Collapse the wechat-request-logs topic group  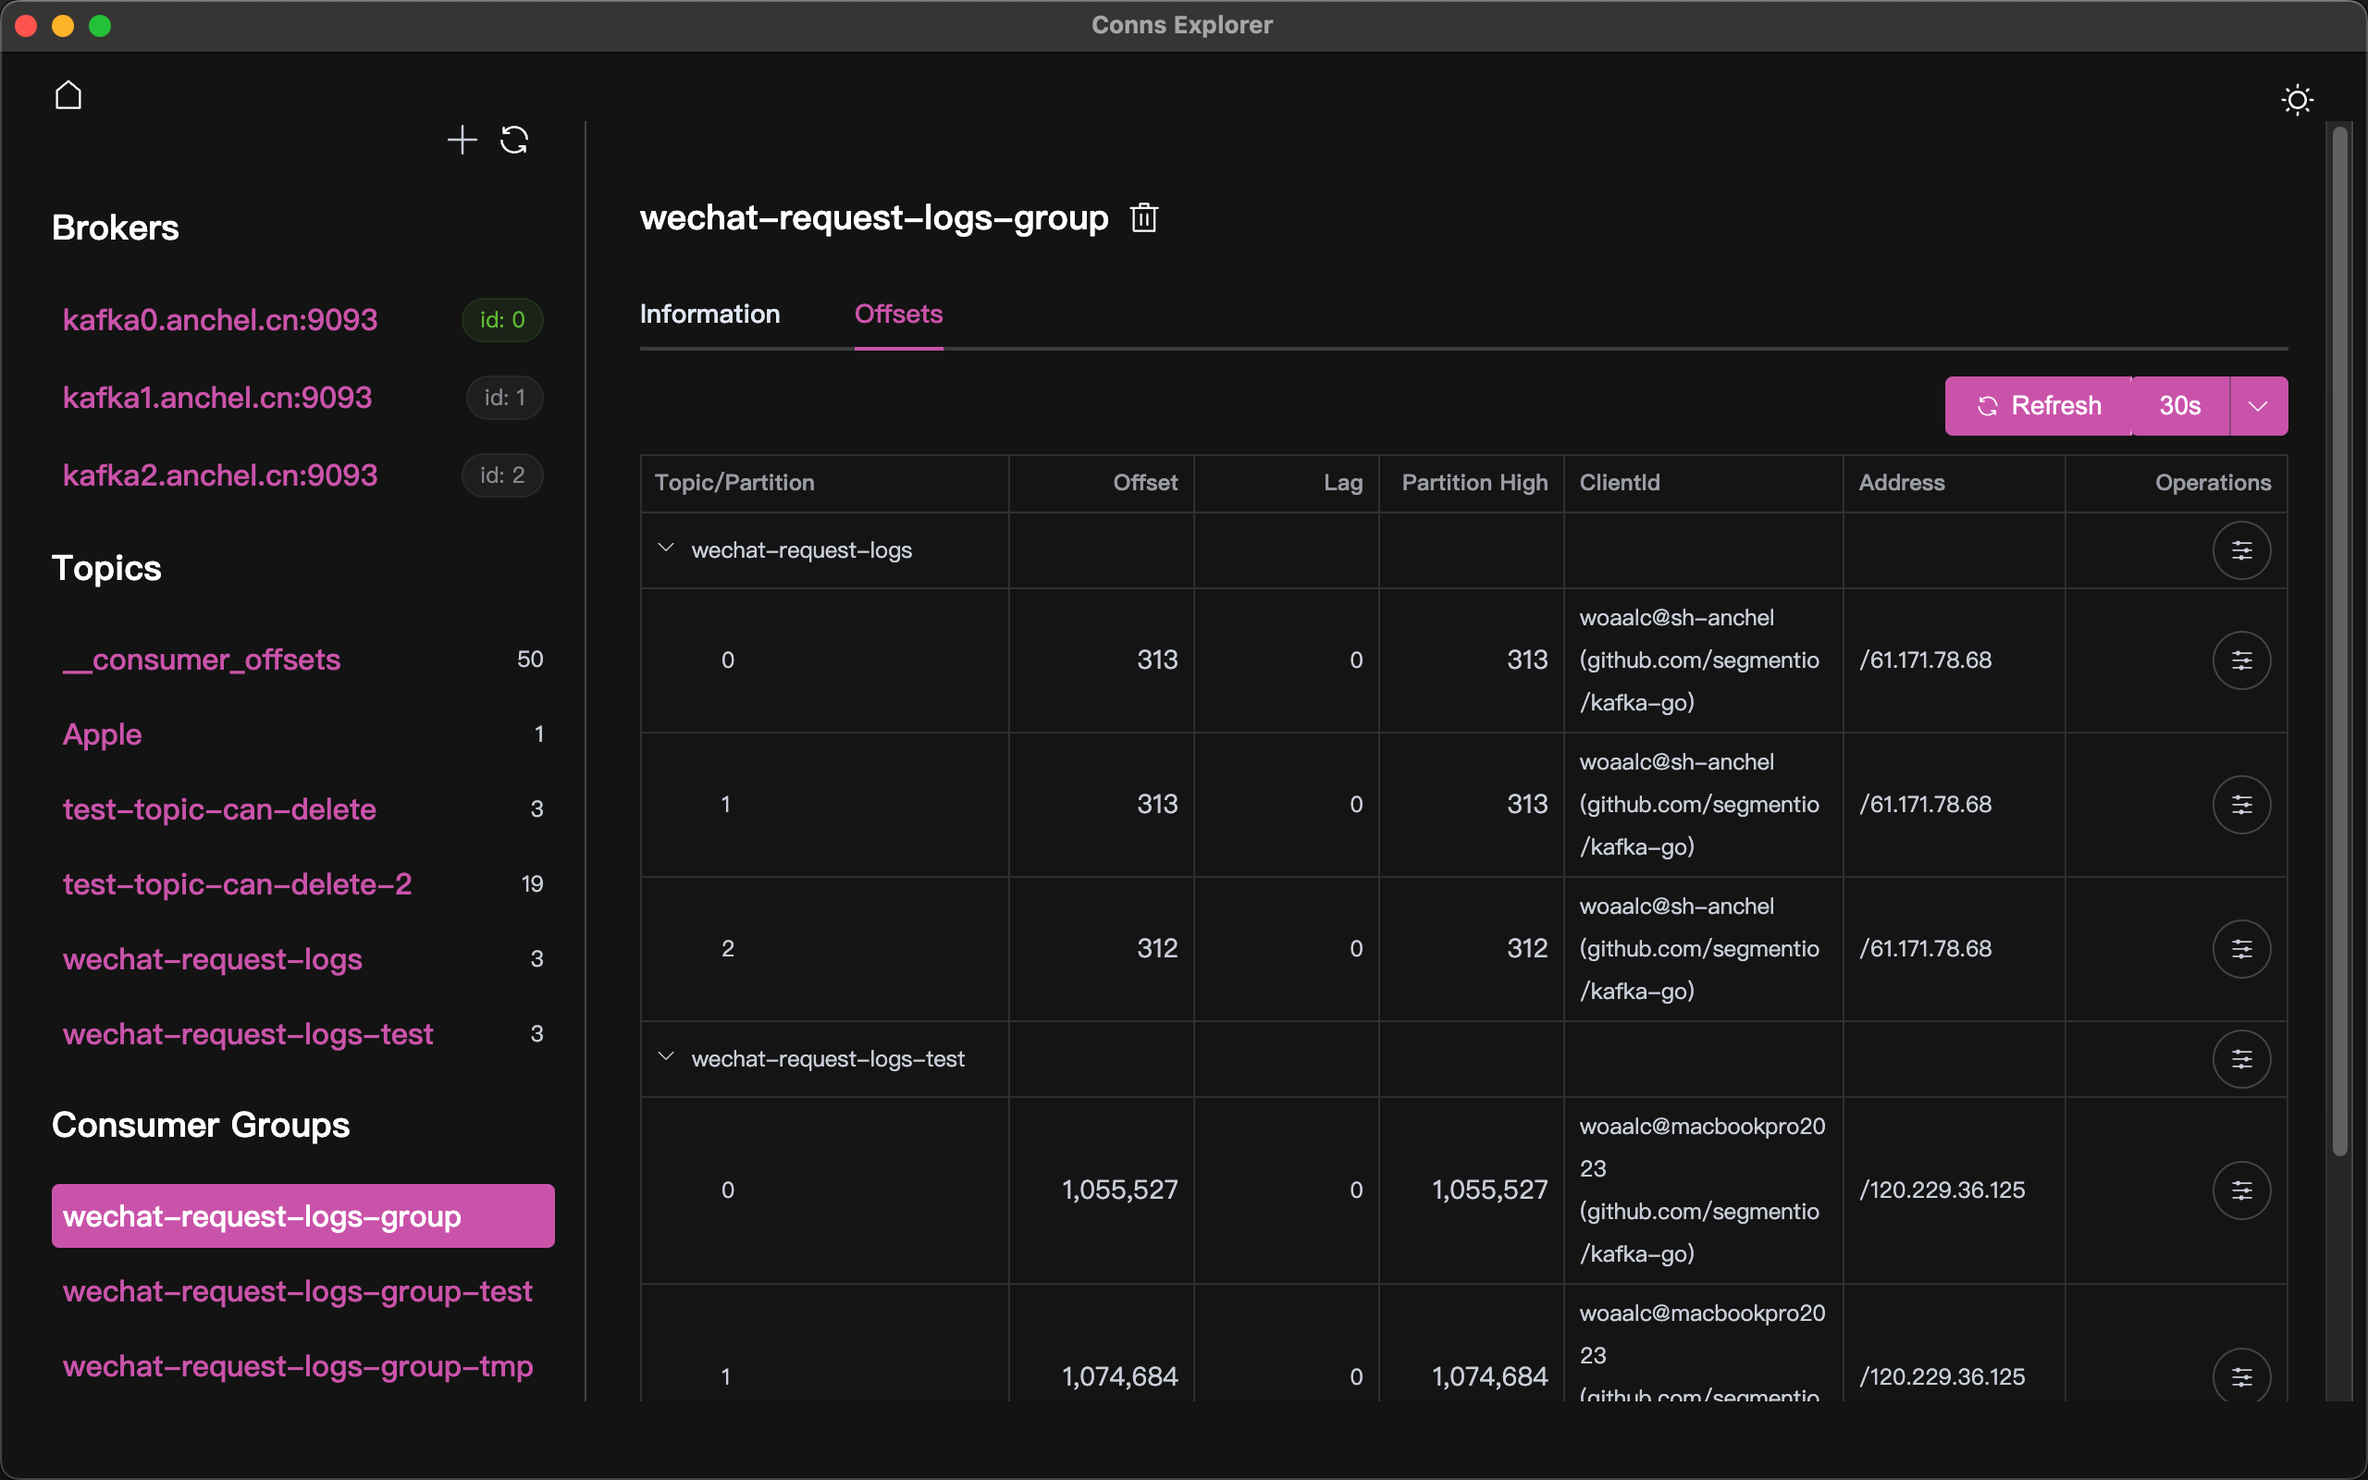coord(666,549)
